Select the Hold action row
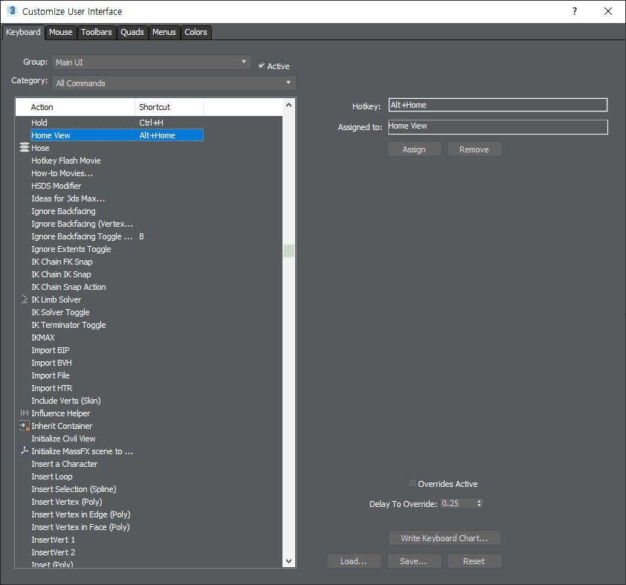The height and width of the screenshot is (585, 626). [117, 123]
